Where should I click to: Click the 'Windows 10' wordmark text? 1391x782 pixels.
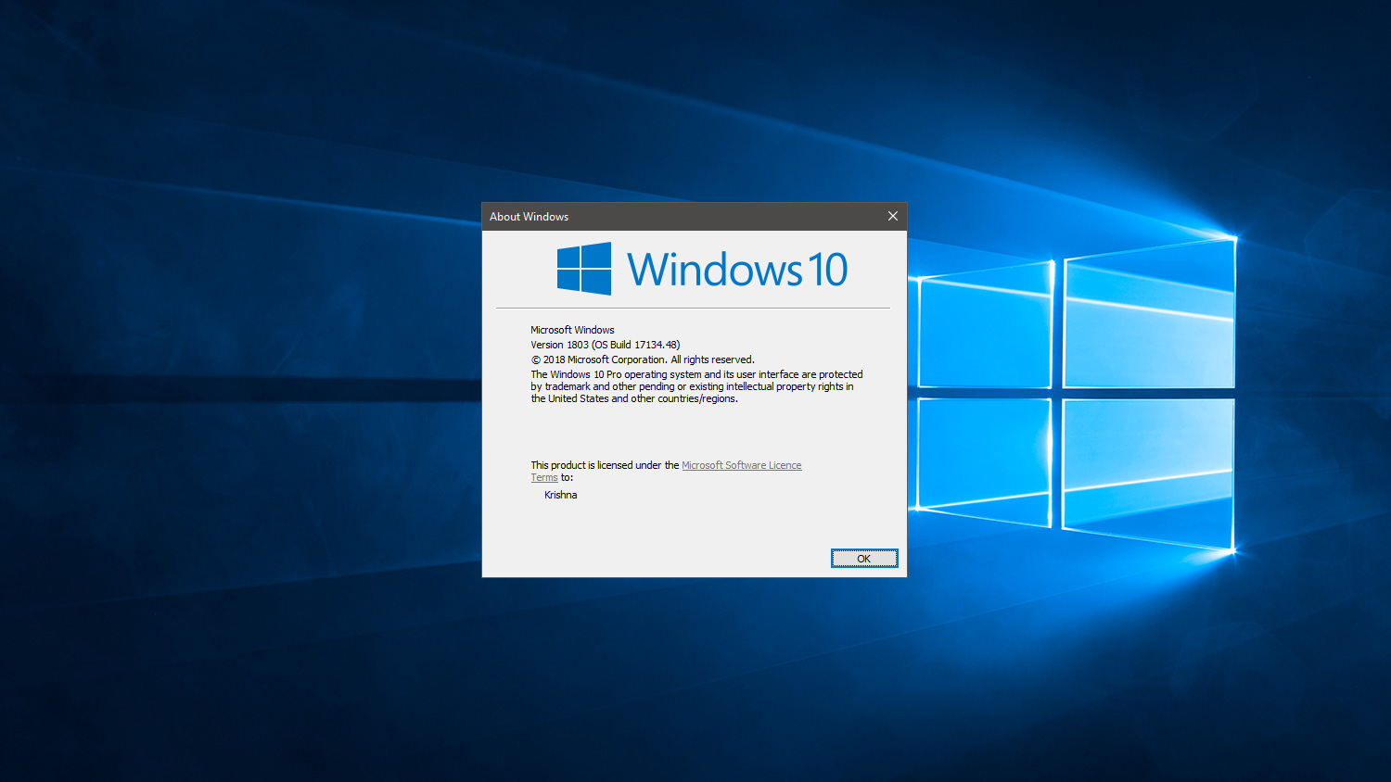tap(737, 269)
